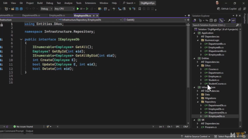Close the IEmployeeDb.cs tab
Screen dimensions: 248x139
click(x=97, y=15)
